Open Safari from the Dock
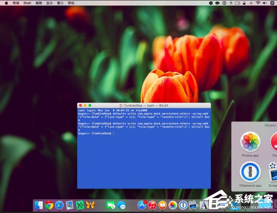Screen dimensions: 277x213 [60, 205]
